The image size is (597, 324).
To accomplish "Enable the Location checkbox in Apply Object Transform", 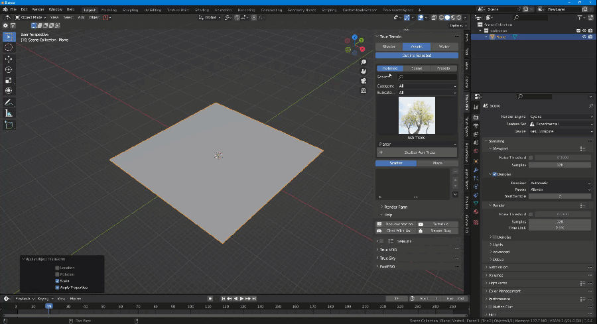I will click(58, 268).
